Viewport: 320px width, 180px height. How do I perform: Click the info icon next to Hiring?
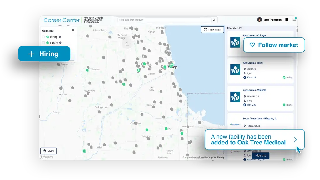(60, 37)
